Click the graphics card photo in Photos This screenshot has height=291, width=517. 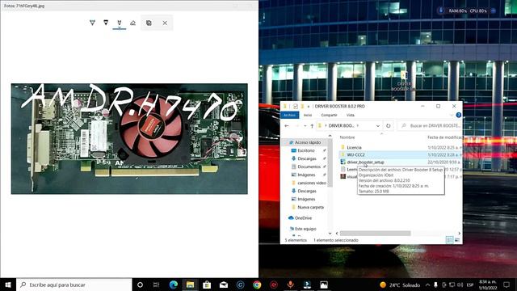pyautogui.click(x=129, y=138)
